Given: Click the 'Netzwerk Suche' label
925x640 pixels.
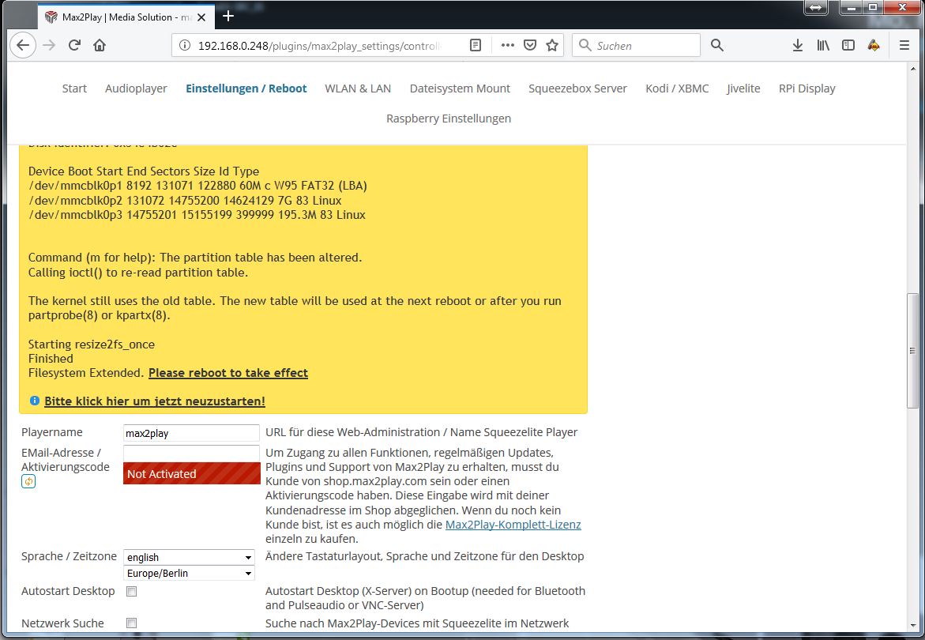Looking at the screenshot, I should click(x=62, y=623).
